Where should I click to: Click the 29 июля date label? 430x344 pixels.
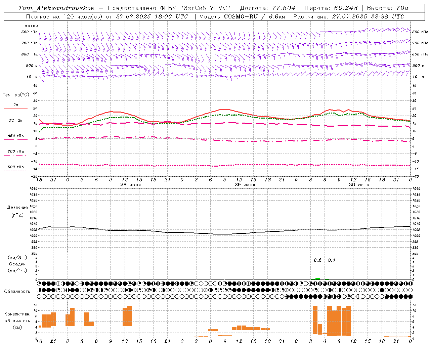tap(245, 185)
